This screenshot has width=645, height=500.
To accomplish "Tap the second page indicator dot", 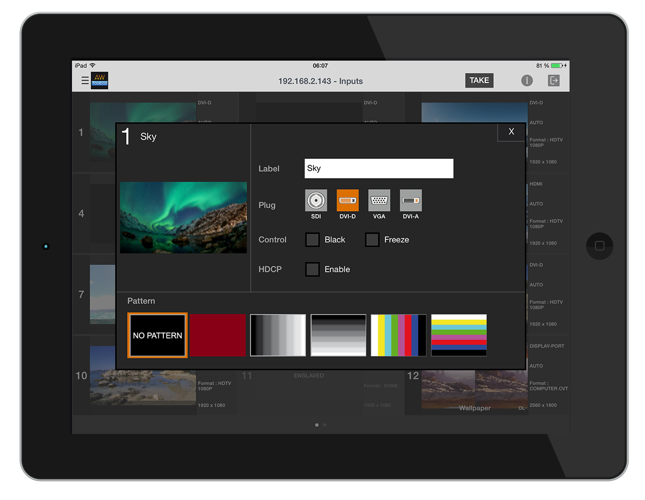I will [324, 425].
